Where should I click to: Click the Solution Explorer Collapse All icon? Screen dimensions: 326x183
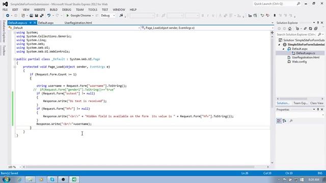pyautogui.click(x=316, y=28)
